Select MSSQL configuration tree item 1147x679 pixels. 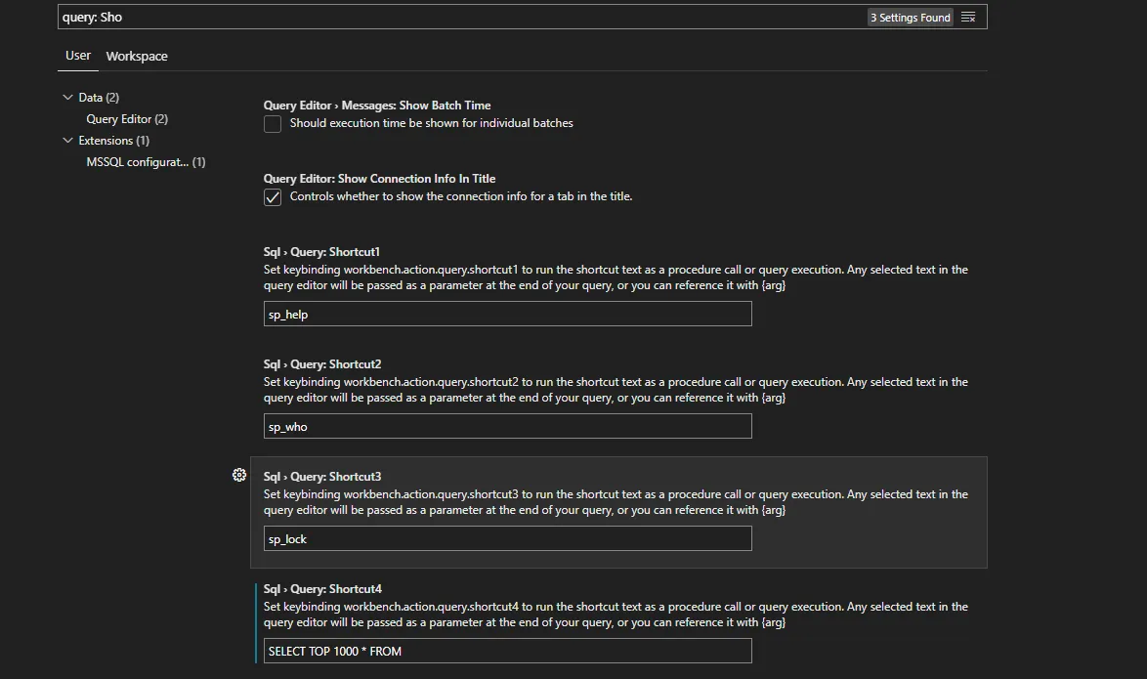tap(146, 162)
